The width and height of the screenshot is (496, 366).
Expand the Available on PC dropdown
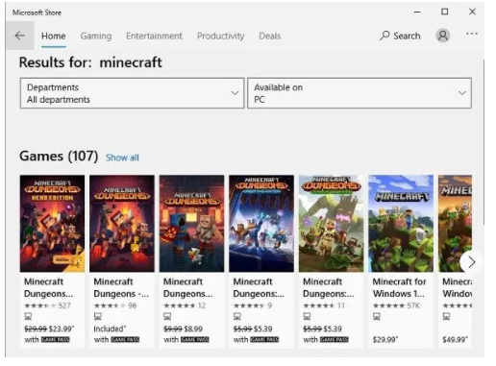click(x=360, y=93)
